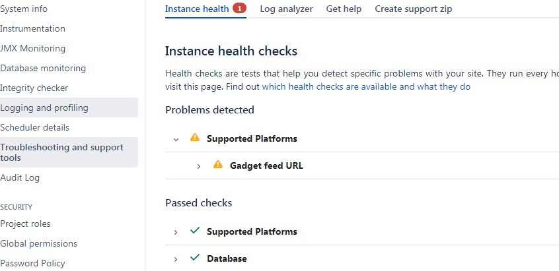Open link about which health checks are available
This screenshot has height=271, width=559.
coord(366,86)
